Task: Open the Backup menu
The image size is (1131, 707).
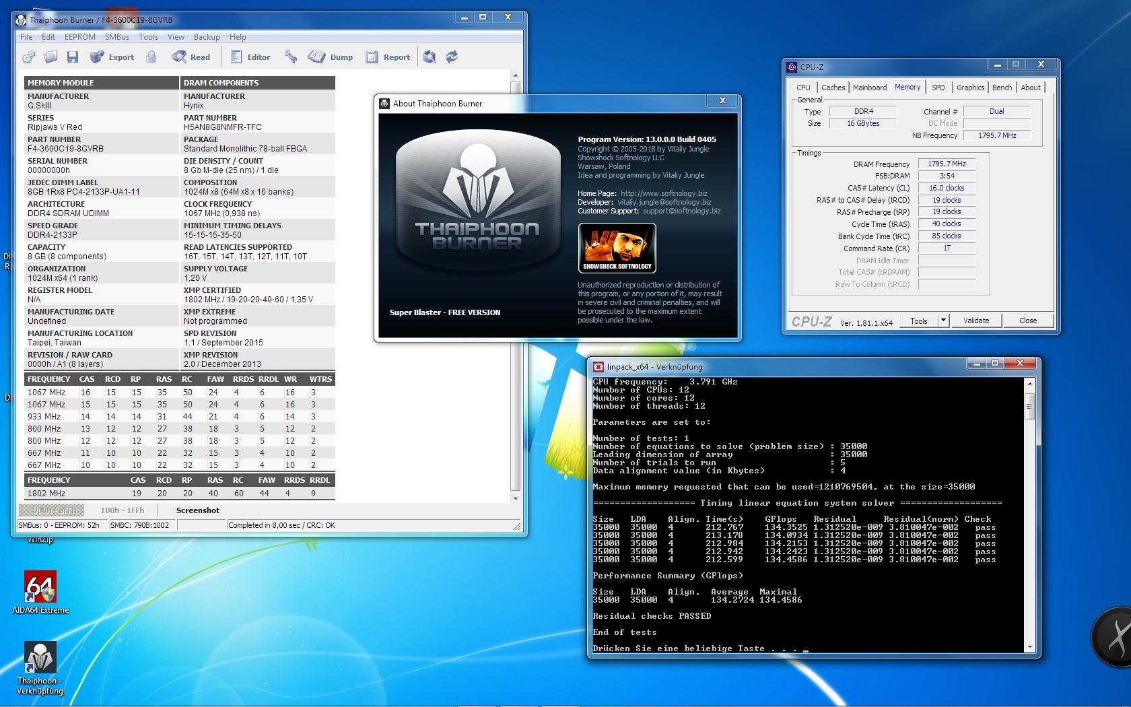Action: click(x=207, y=37)
